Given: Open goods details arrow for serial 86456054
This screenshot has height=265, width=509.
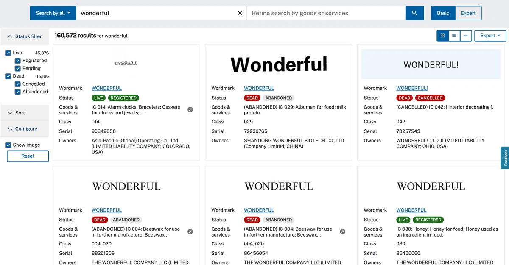Looking at the screenshot, I should pyautogui.click(x=343, y=232).
